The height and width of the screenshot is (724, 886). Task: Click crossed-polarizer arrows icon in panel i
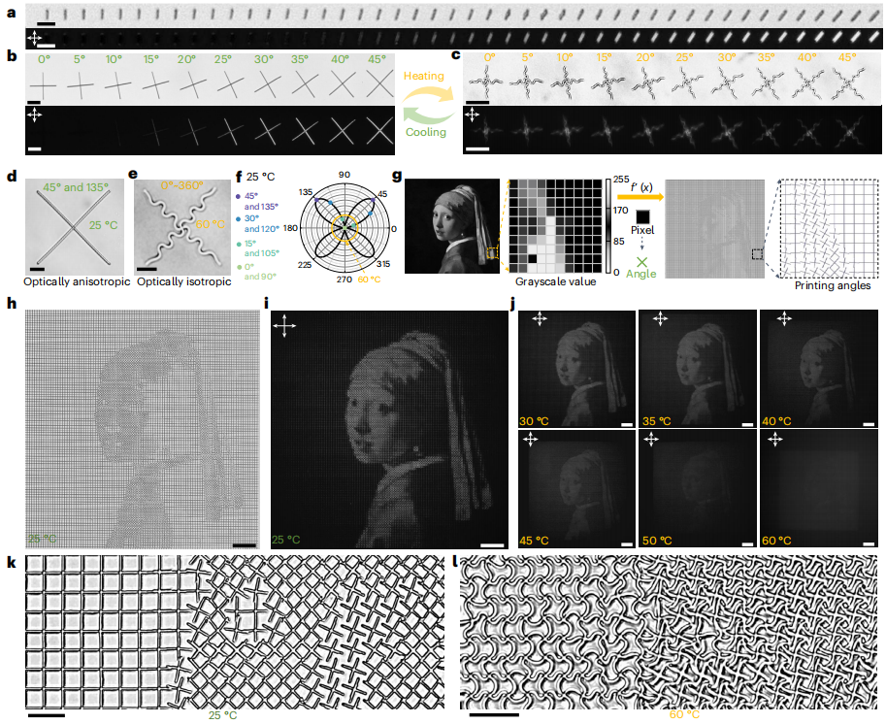284,325
